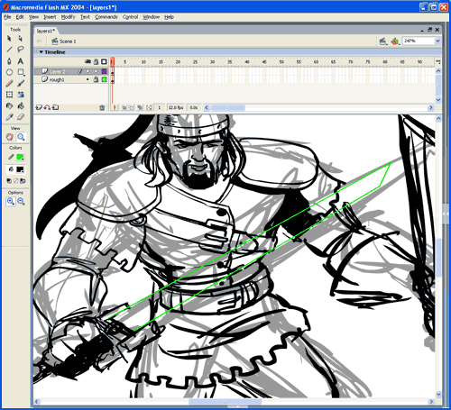Toggle visibility dot of rough1 layer
The image size is (451, 410).
click(87, 79)
